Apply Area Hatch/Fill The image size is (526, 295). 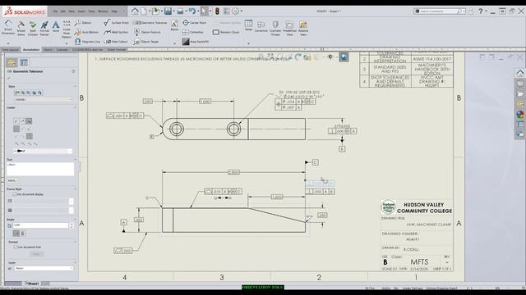pyautogui.click(x=196, y=42)
